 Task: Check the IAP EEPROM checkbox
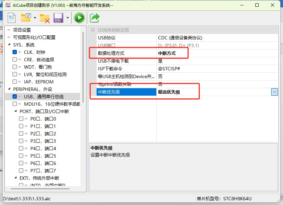pyautogui.click(x=15, y=82)
